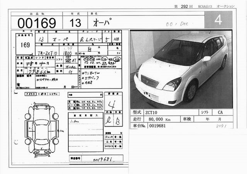The height and width of the screenshot is (174, 247).
Task: Click the faint handwritten 8091 note
Action: [x=221, y=126]
